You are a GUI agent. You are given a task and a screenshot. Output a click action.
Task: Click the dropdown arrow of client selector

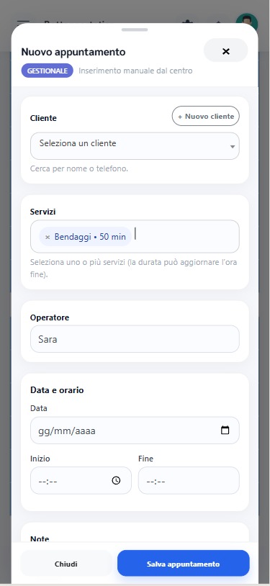click(x=233, y=147)
